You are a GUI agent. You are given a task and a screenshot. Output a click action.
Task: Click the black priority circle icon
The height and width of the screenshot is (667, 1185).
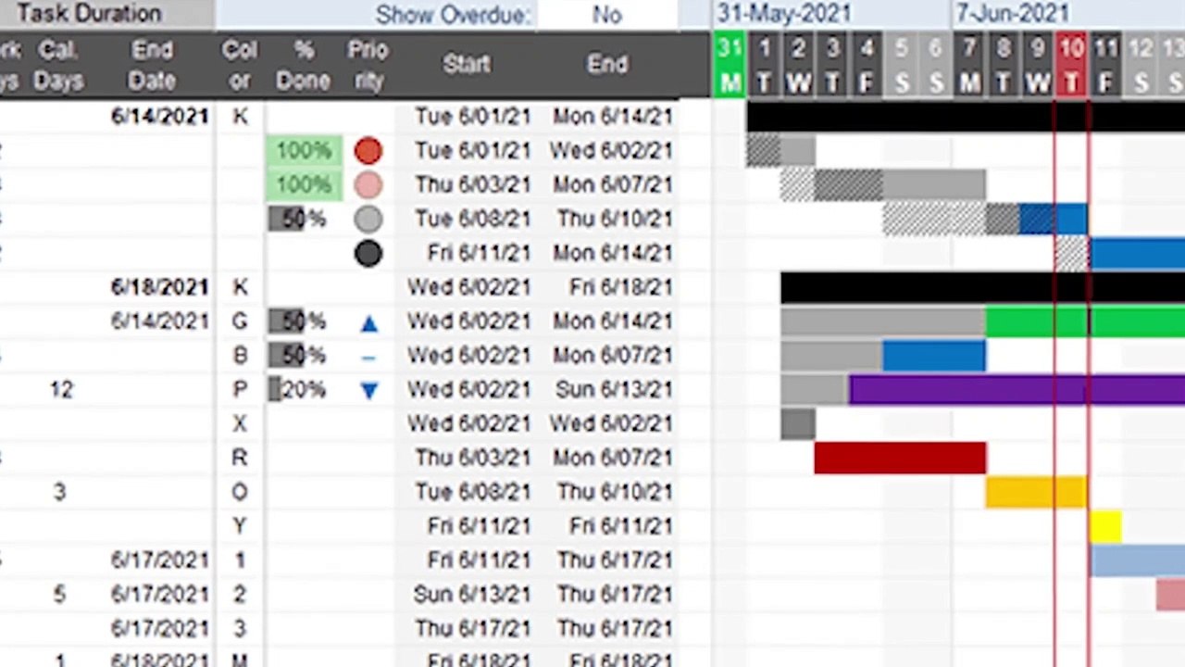368,253
